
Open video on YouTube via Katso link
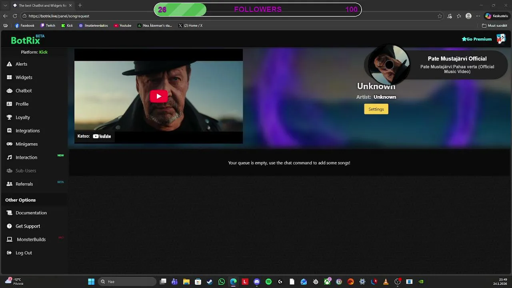(94, 136)
